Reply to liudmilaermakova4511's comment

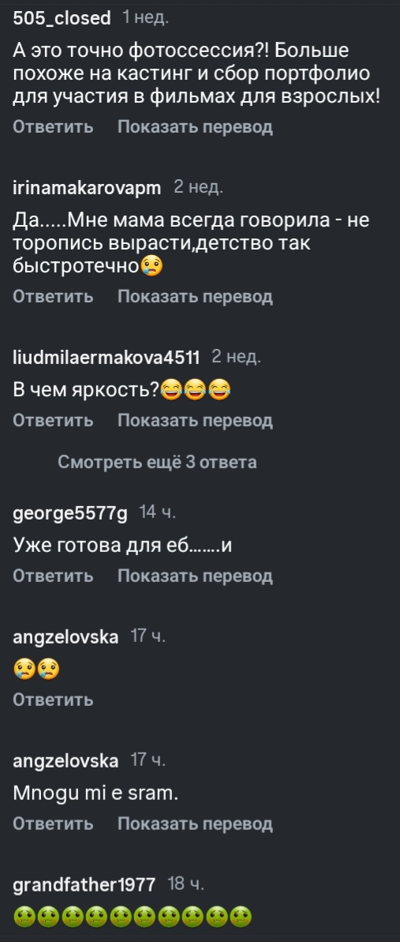click(53, 420)
